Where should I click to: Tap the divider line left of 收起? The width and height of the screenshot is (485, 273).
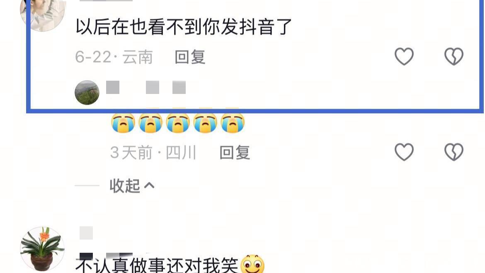tap(87, 186)
